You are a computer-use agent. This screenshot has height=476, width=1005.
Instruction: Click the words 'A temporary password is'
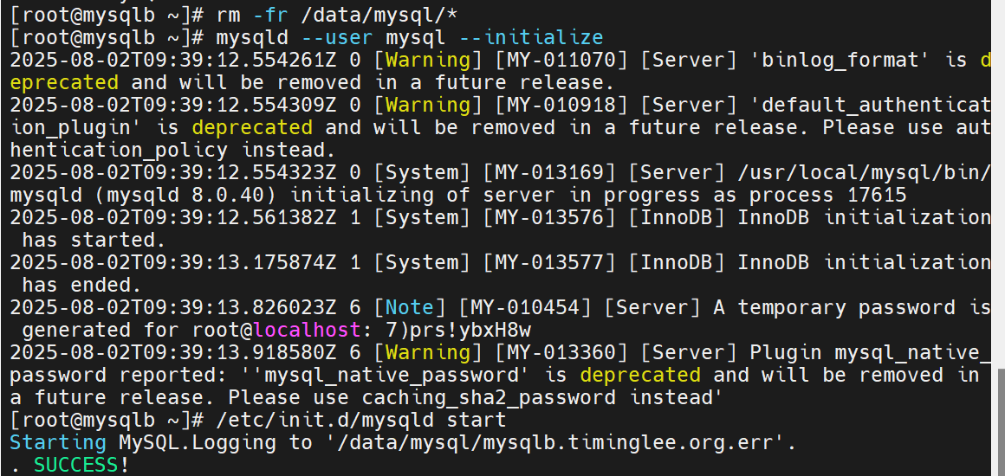pos(853,307)
